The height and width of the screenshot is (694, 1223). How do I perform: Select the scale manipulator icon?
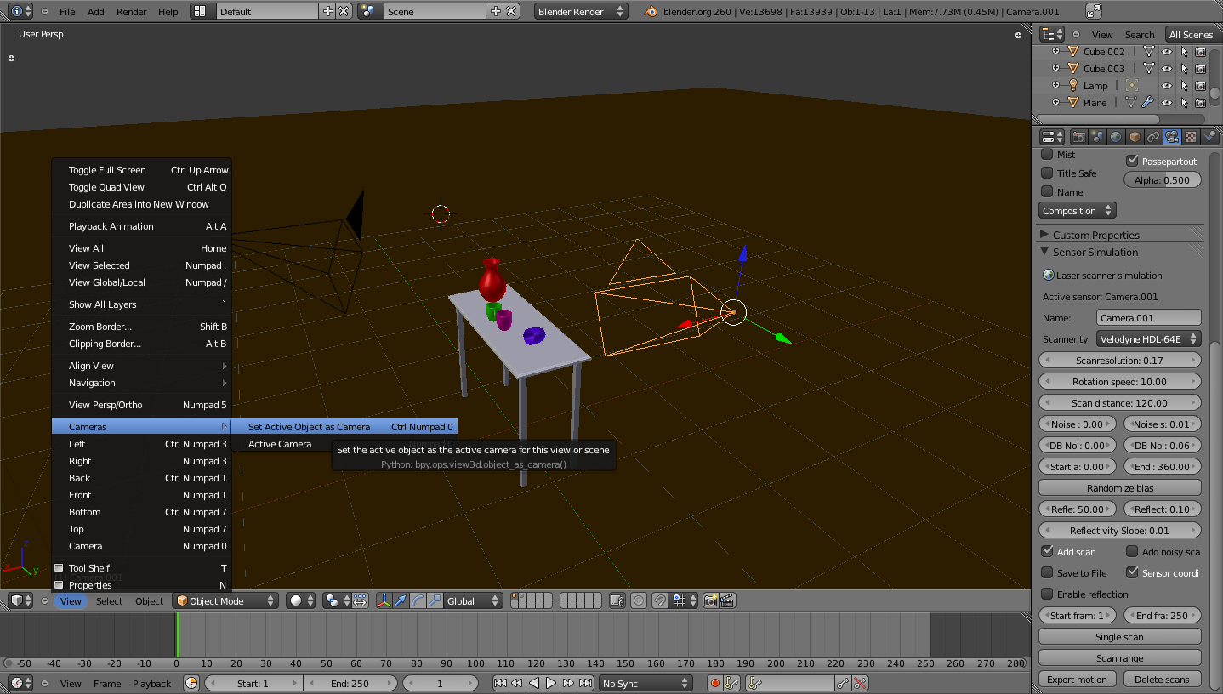coord(435,600)
